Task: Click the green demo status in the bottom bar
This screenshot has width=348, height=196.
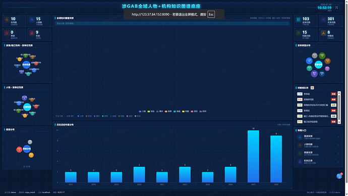Action: [x=11, y=192]
